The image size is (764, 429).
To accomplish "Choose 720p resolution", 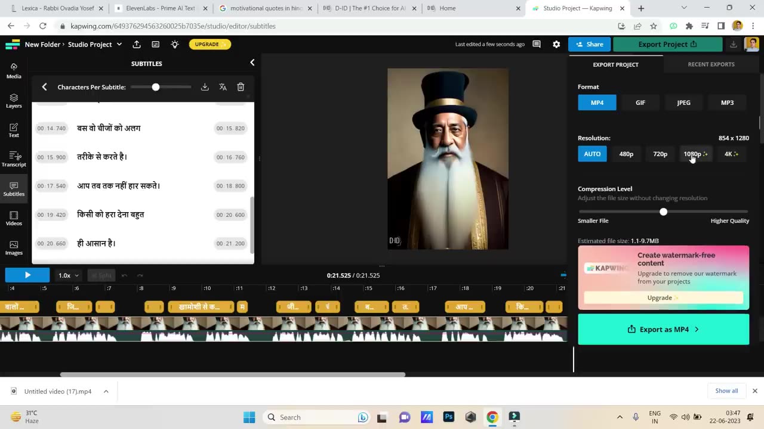I will [x=660, y=154].
